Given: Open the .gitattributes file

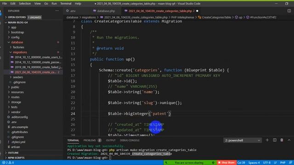Looking at the screenshot, I should click(19, 132).
